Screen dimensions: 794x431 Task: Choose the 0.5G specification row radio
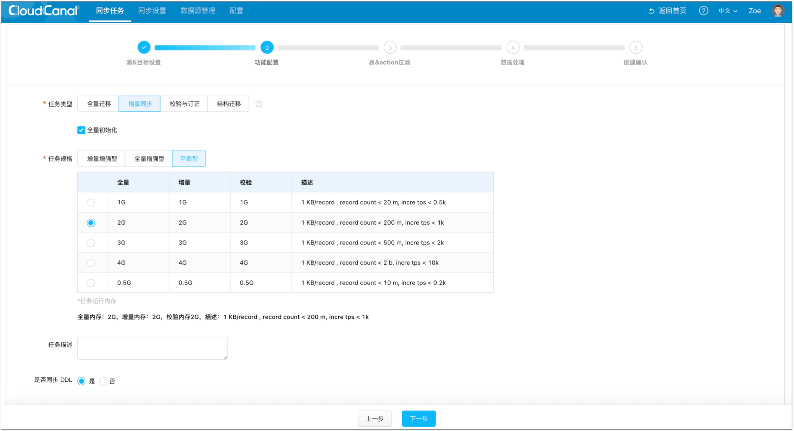[91, 283]
